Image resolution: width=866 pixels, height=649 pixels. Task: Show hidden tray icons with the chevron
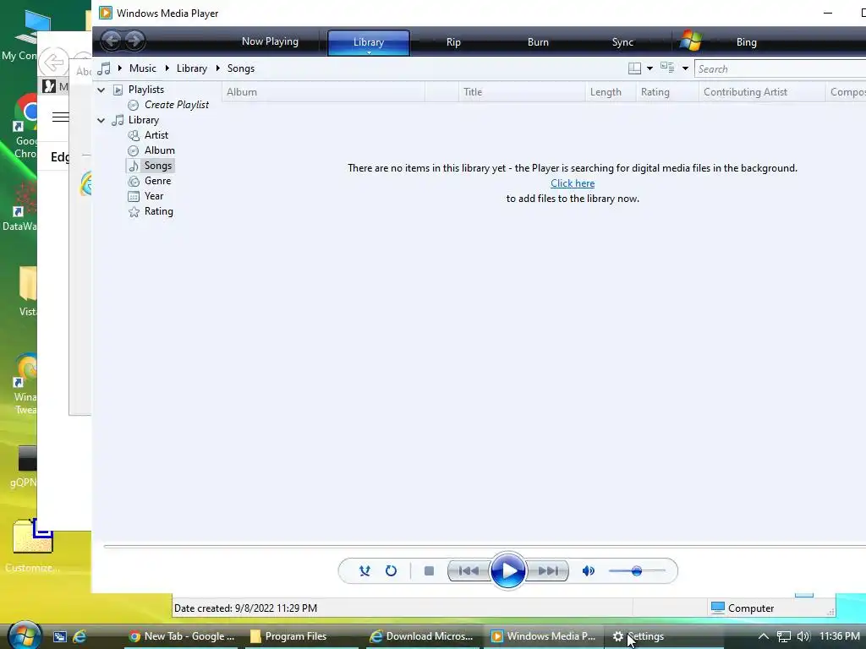pyautogui.click(x=764, y=636)
